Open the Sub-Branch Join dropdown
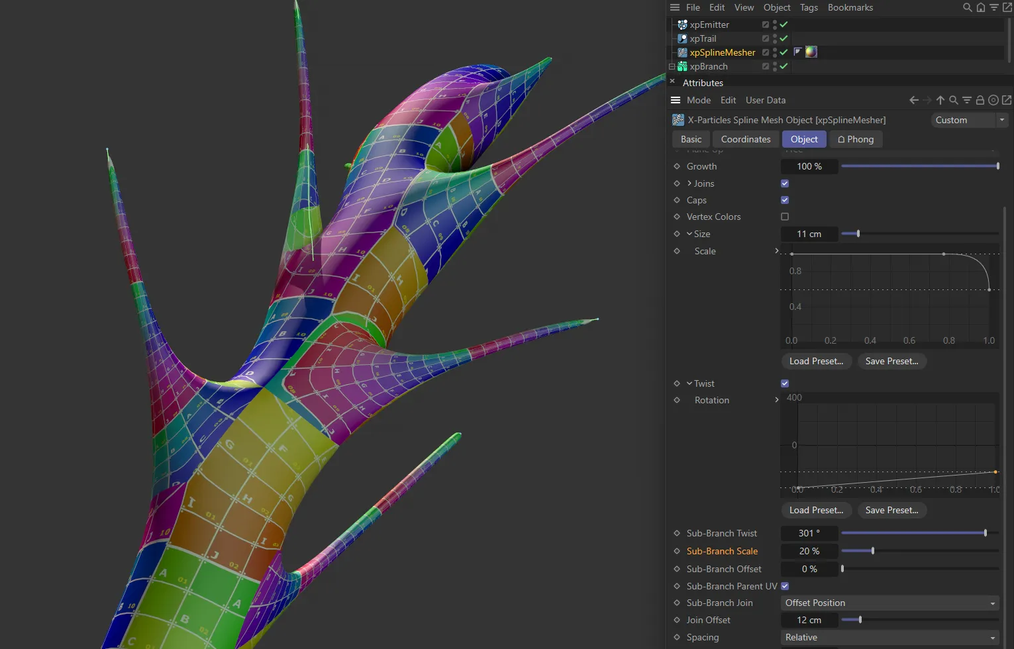 pos(890,603)
